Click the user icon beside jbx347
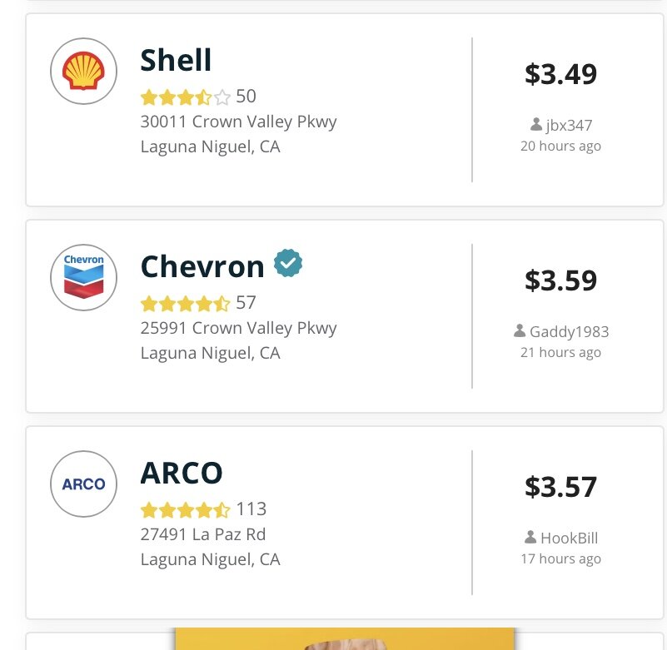The width and height of the screenshot is (667, 650). pyautogui.click(x=536, y=125)
